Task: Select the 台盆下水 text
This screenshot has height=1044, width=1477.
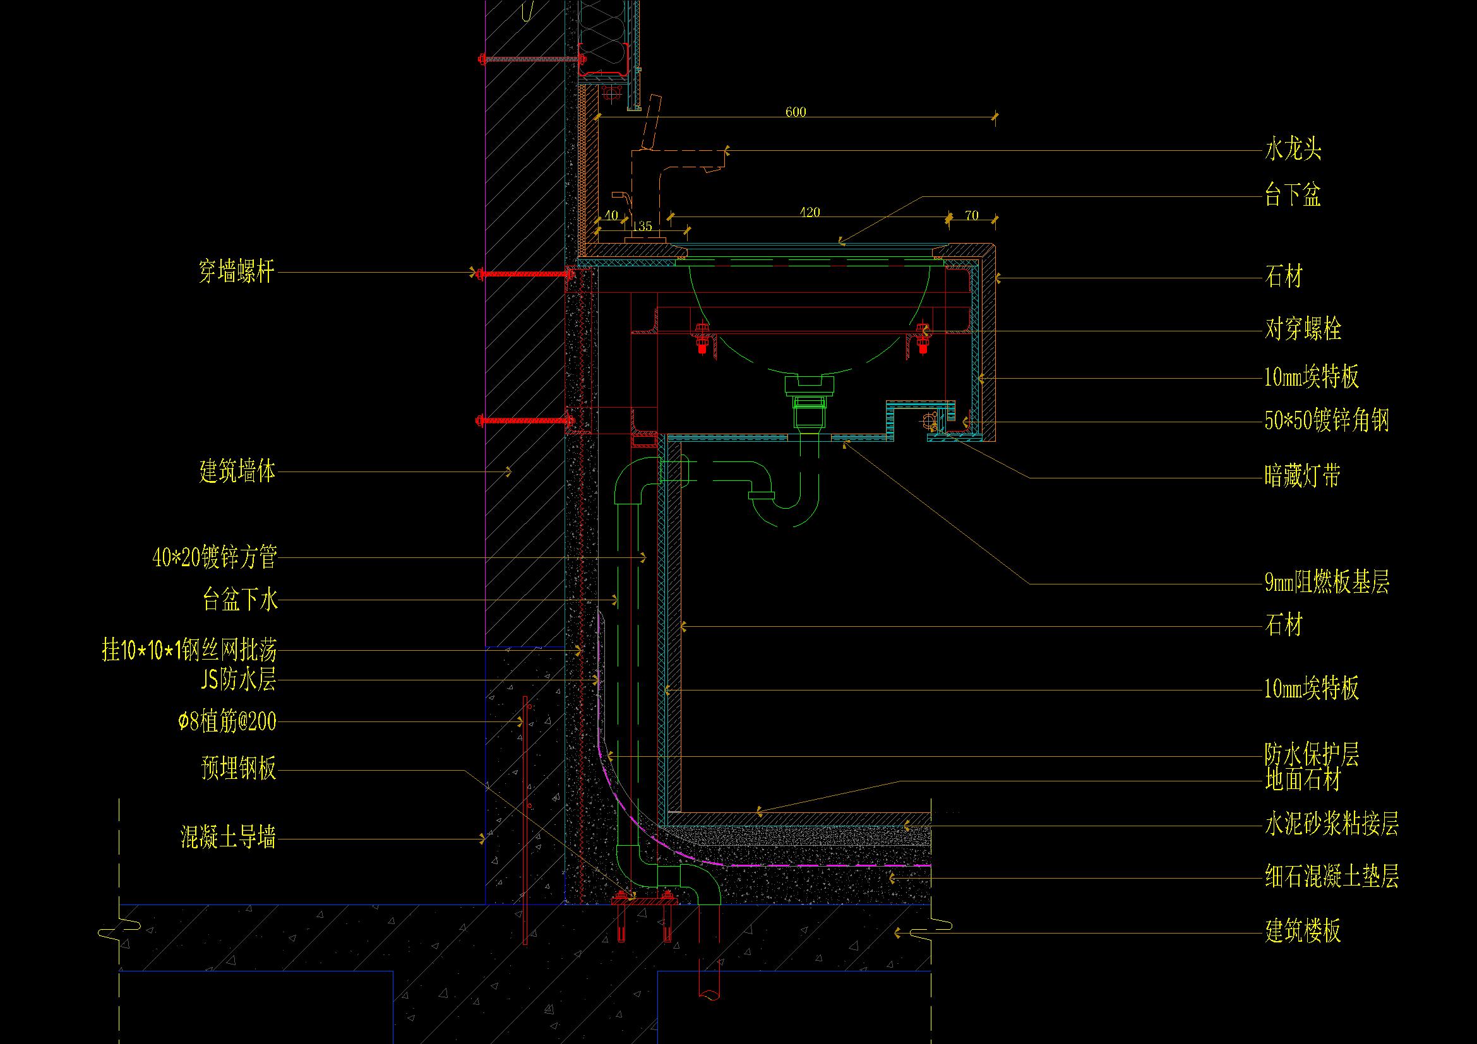Action: coord(240,600)
